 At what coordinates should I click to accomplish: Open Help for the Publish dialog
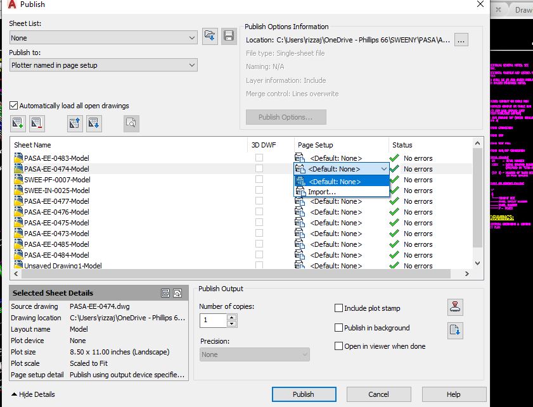(x=454, y=394)
